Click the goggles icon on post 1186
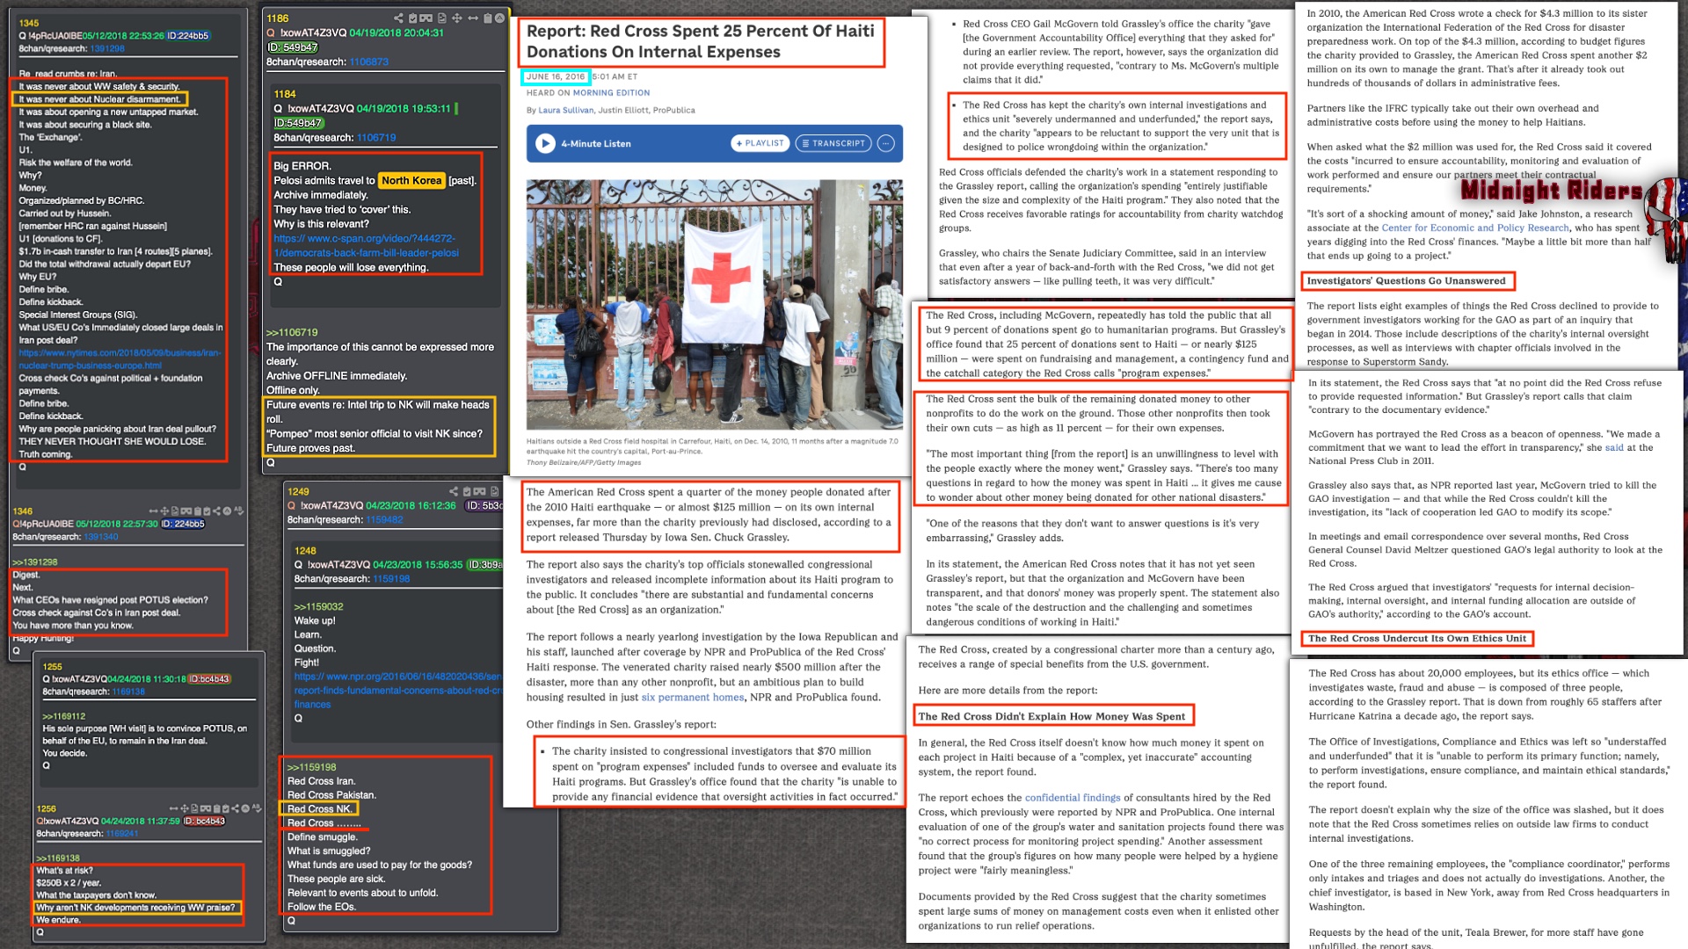The width and height of the screenshot is (1688, 949). 426,18
